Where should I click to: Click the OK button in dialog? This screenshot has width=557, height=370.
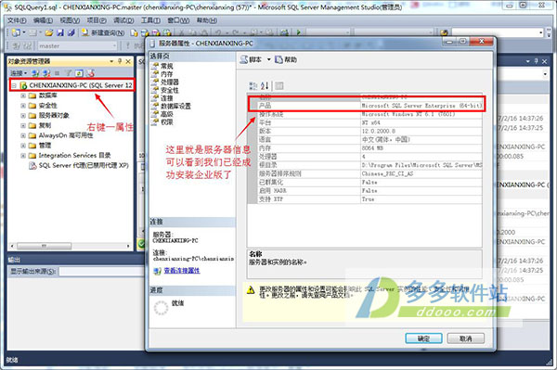(424, 338)
